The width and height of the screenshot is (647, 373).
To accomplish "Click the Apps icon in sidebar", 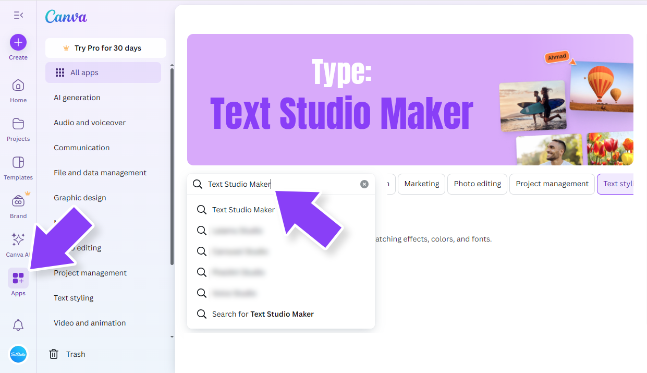I will (18, 278).
